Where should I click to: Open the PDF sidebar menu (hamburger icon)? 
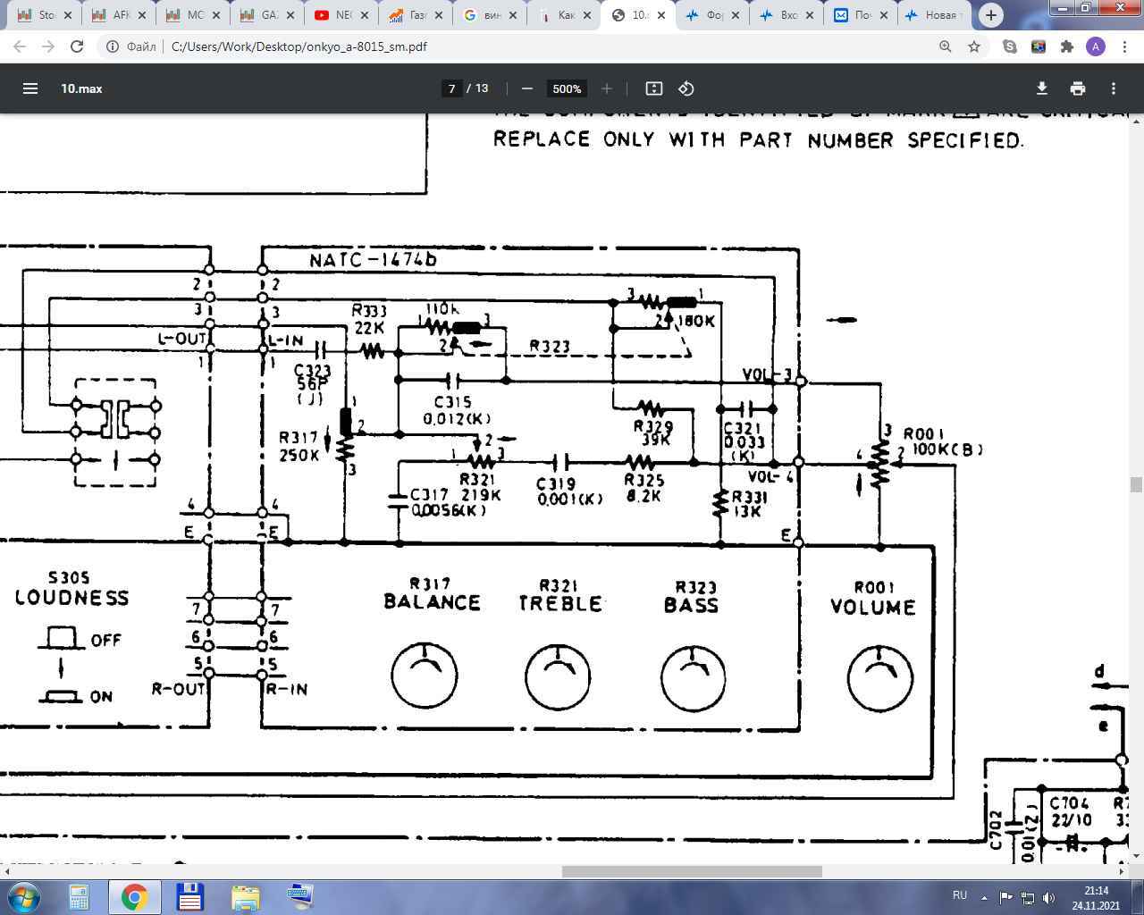[x=30, y=88]
